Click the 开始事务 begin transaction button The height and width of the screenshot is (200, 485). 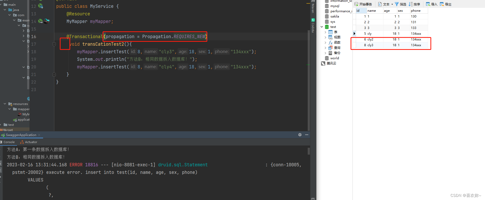(363, 4)
